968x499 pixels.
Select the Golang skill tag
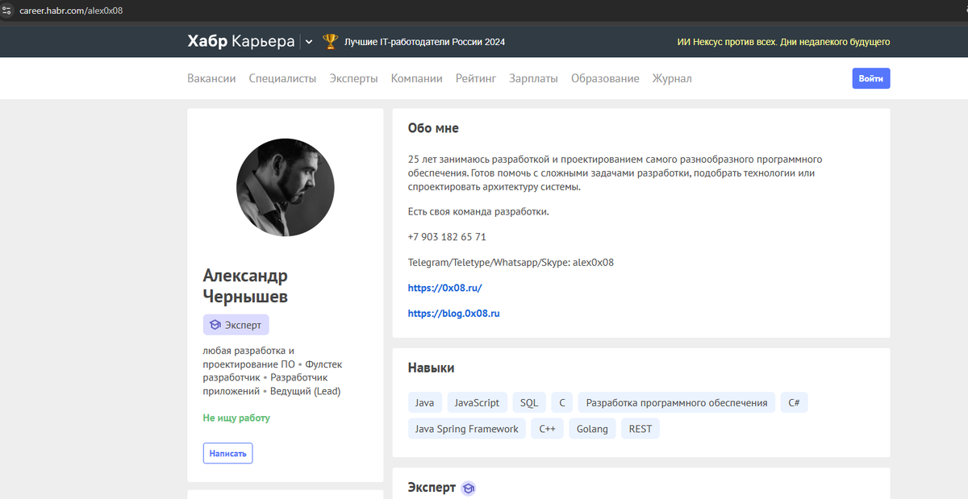point(592,428)
